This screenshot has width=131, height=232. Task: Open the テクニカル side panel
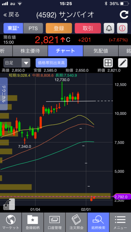pos(4,94)
